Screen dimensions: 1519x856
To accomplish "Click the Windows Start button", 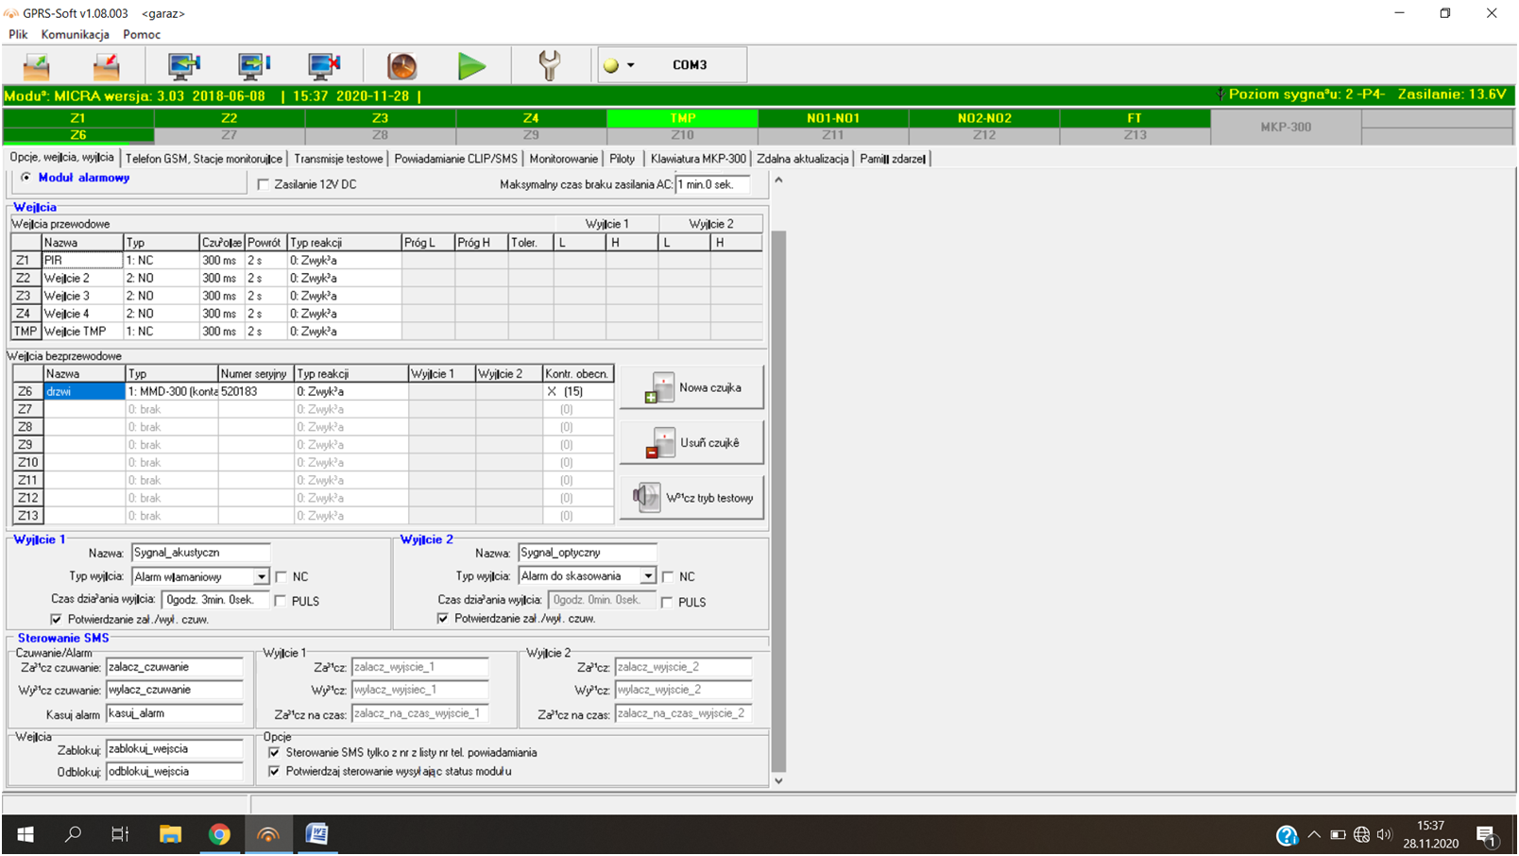I will pos(26,834).
